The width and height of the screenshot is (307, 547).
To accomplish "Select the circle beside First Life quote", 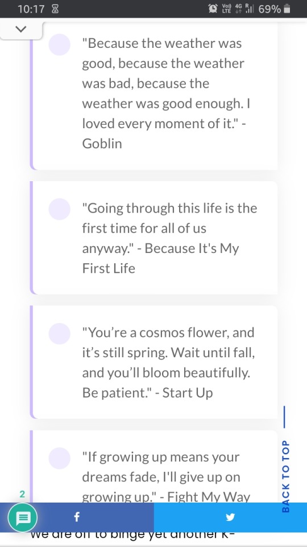I will [60, 209].
